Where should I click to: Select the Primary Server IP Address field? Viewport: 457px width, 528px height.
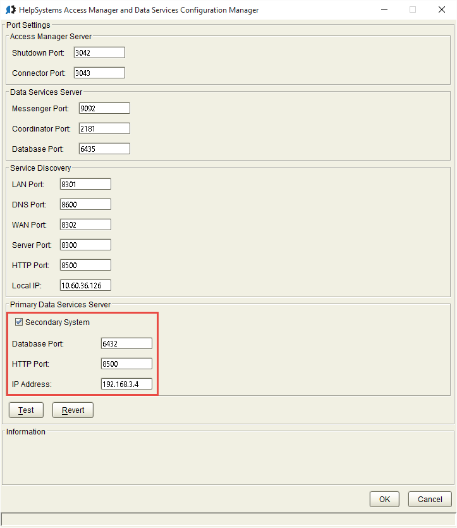[x=126, y=384]
